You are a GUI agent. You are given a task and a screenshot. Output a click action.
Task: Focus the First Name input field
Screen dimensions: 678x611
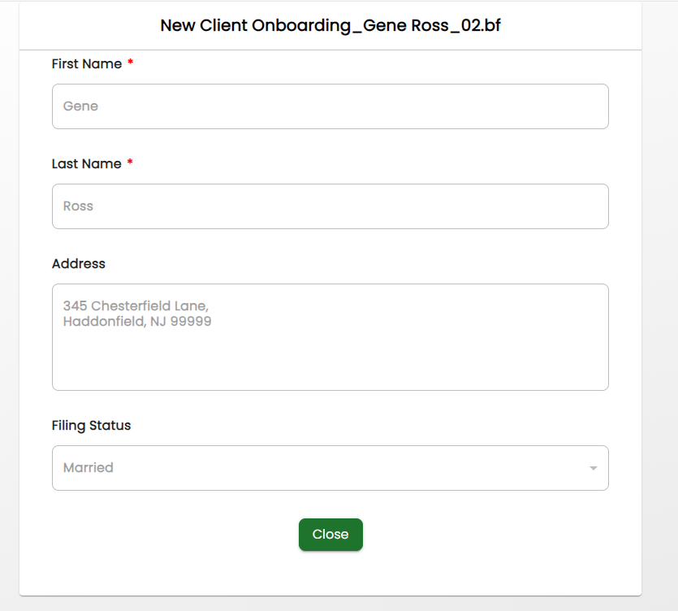click(330, 106)
